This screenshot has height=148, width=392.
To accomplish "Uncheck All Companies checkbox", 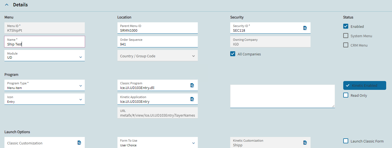I will coord(233,54).
